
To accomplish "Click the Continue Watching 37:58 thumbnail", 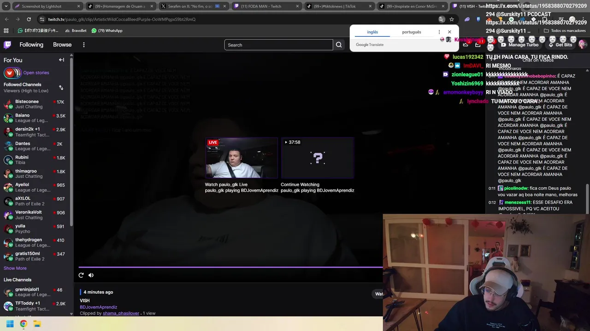I will click(x=318, y=158).
